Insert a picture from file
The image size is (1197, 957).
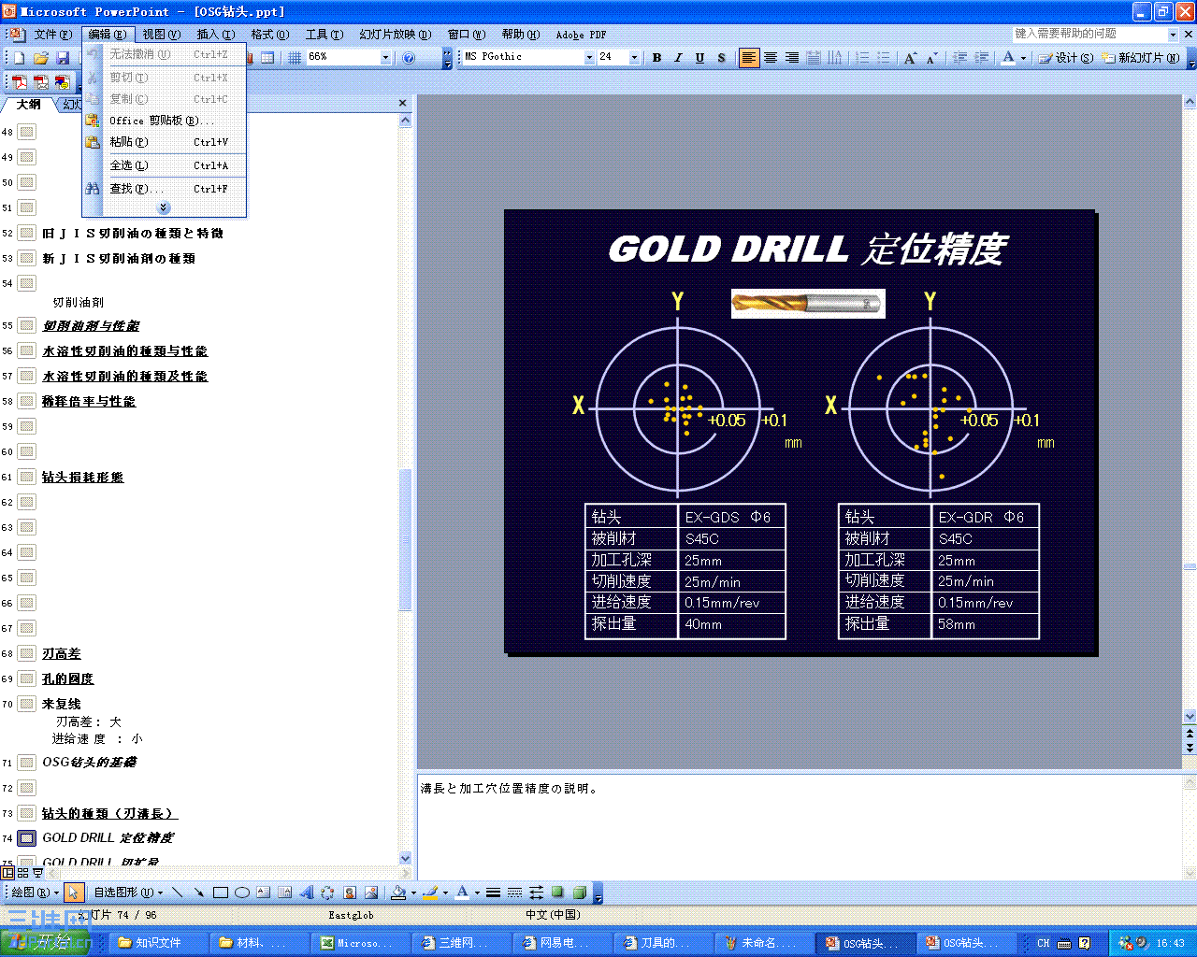point(371,893)
